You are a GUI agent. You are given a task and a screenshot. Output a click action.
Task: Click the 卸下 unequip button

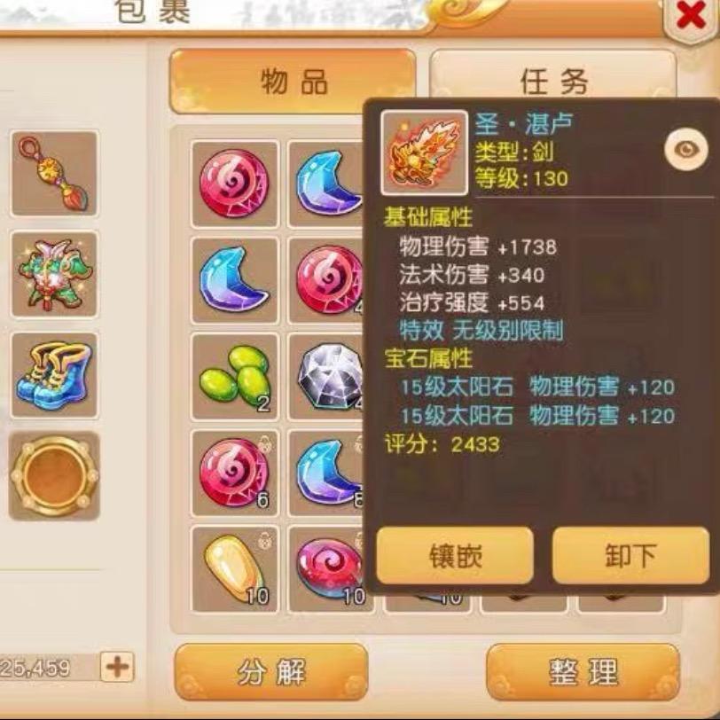point(631,556)
